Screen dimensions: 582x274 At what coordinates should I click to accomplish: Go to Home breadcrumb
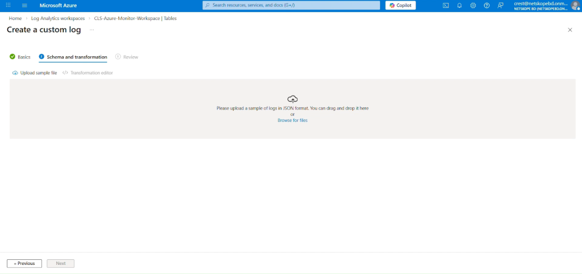click(x=15, y=18)
